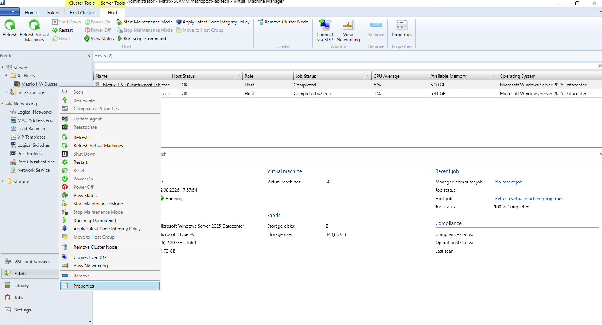The height and width of the screenshot is (325, 602).
Task: Collapse the host details pane chevron
Action: tap(600, 154)
